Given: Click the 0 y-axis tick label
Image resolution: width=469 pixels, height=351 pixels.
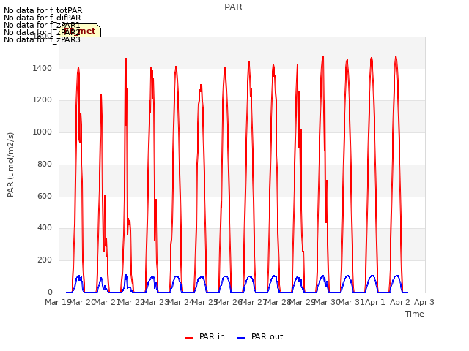Looking at the screenshot, I should [50, 292].
